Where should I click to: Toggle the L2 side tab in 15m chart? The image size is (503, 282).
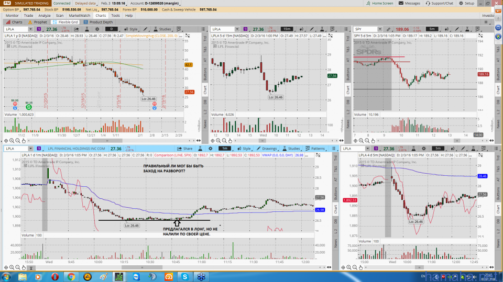tap(348, 112)
